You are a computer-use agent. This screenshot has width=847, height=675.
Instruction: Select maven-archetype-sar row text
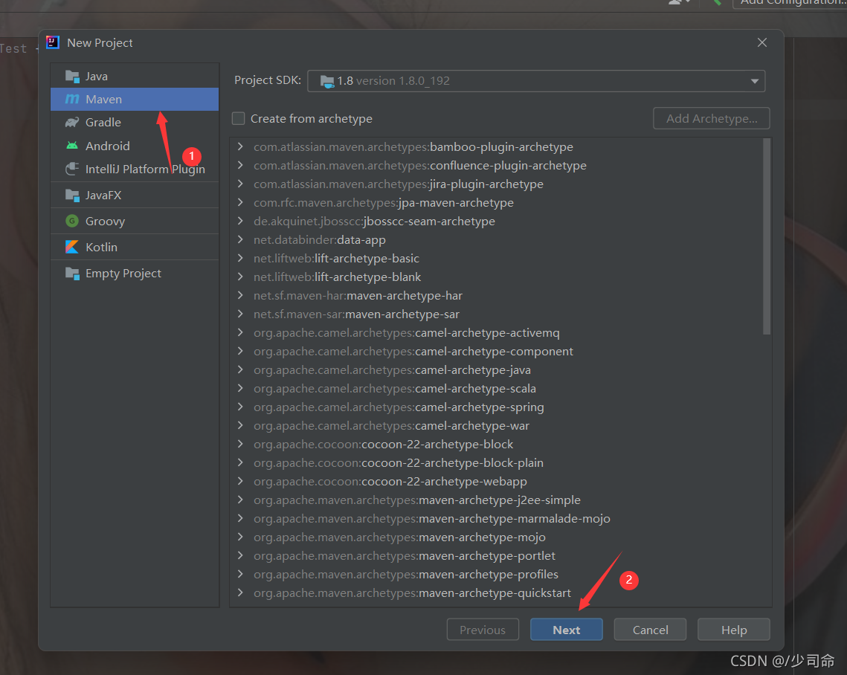tap(356, 314)
